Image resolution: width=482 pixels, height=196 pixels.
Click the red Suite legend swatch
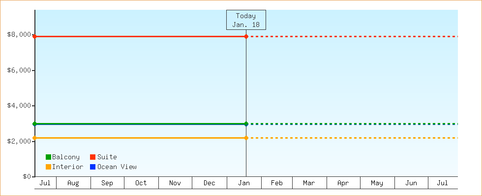(92, 157)
